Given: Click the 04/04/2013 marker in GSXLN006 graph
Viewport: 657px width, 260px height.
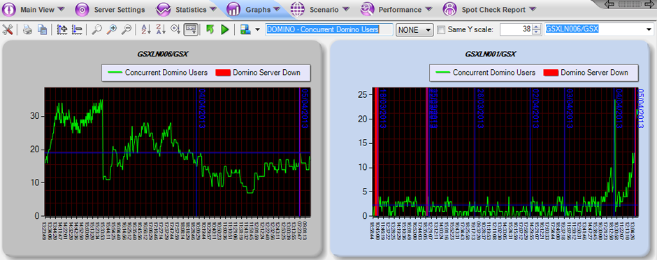Looking at the screenshot, I should click(201, 108).
